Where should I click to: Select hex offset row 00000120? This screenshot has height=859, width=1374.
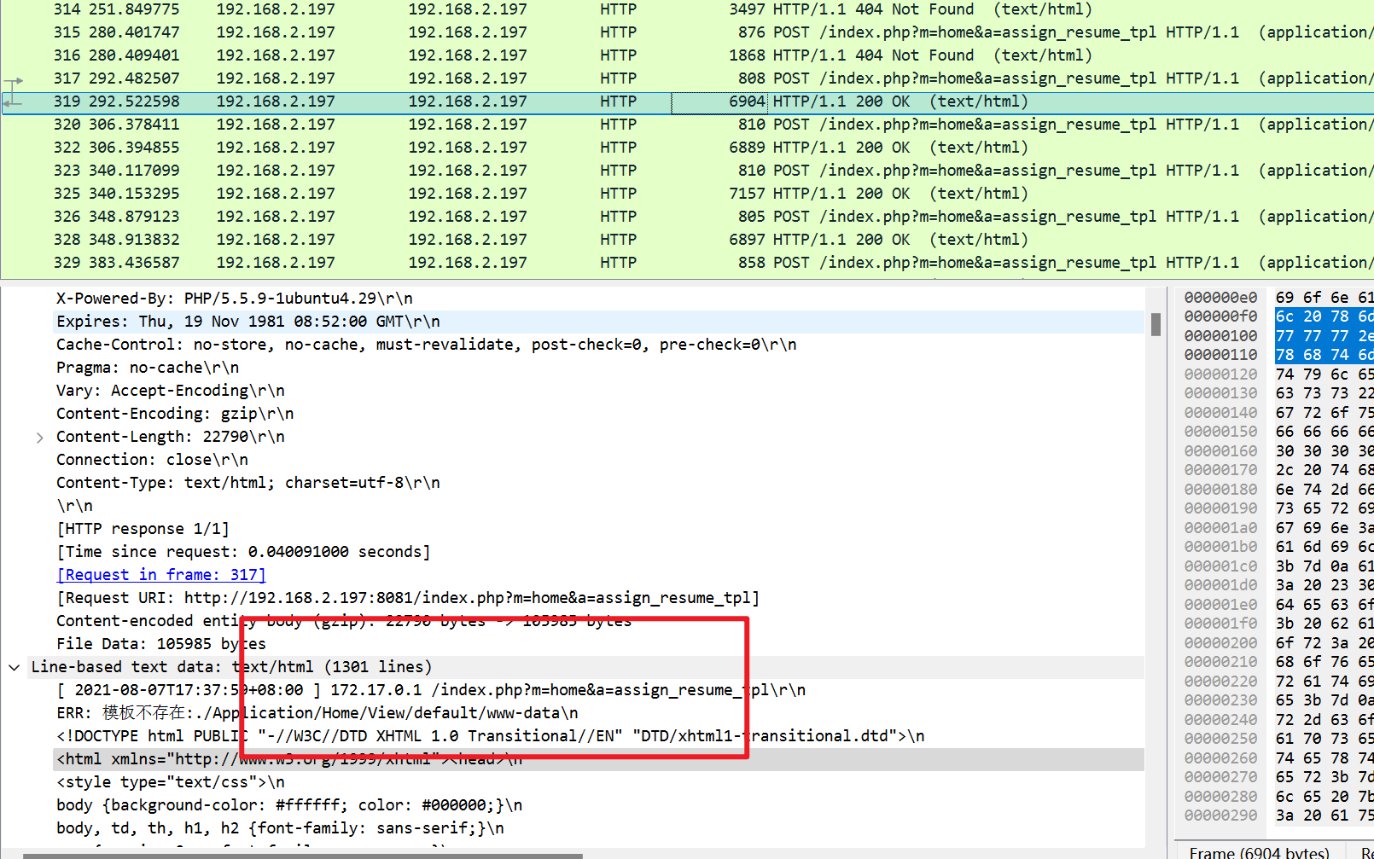(1220, 374)
